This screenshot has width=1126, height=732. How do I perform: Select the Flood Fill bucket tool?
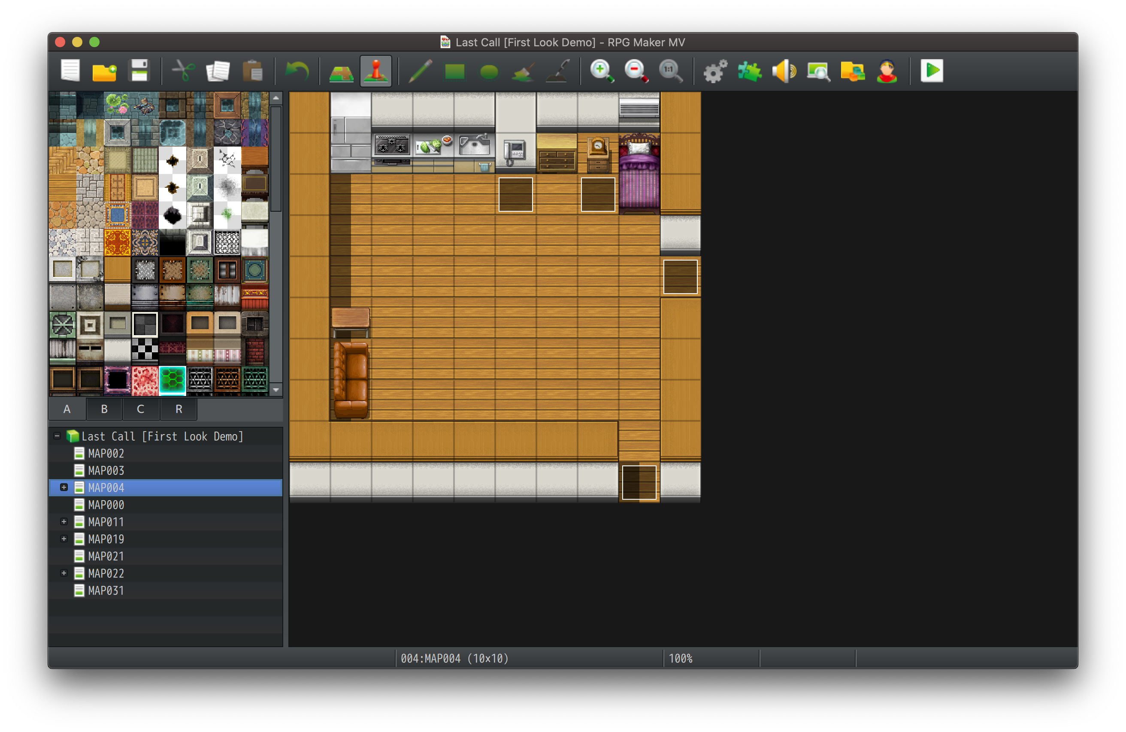(523, 72)
